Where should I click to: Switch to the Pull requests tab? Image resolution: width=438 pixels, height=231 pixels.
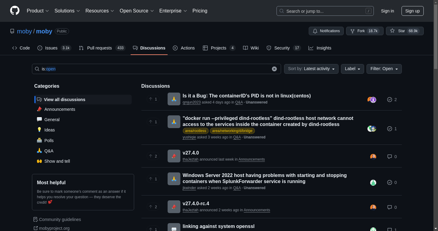pos(102,48)
